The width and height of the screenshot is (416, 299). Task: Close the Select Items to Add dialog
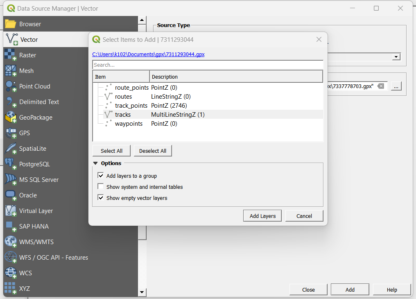pyautogui.click(x=319, y=40)
